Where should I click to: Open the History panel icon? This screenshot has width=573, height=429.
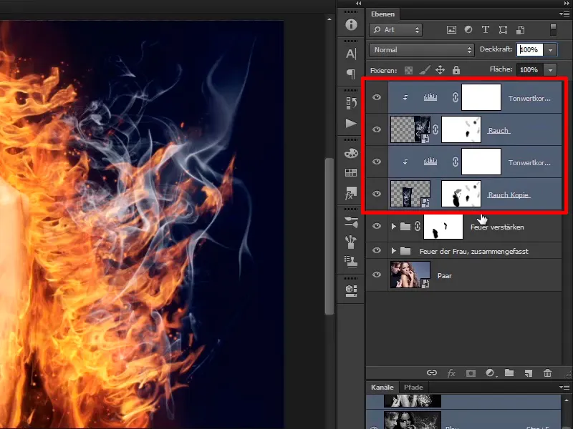(351, 103)
